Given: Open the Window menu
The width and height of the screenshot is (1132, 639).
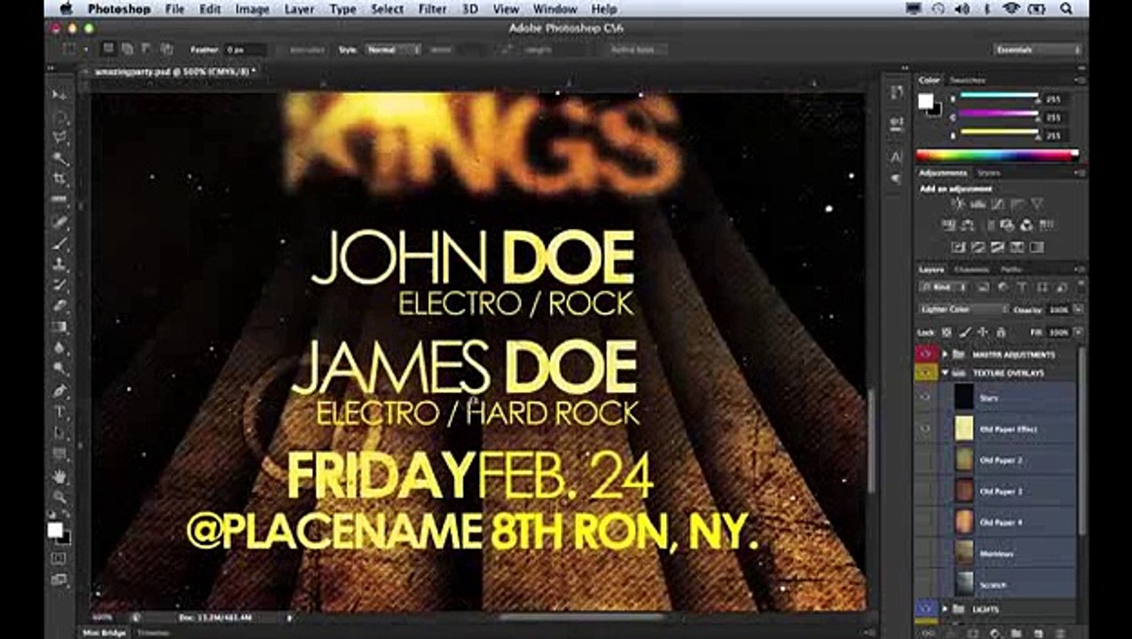Looking at the screenshot, I should click(x=554, y=9).
